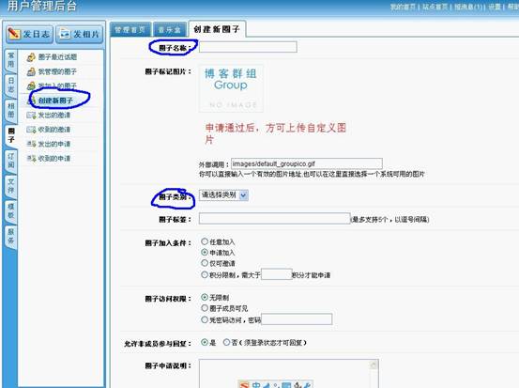Open 发出的申请 sidebar item
This screenshot has width=519, height=388.
[x=49, y=144]
